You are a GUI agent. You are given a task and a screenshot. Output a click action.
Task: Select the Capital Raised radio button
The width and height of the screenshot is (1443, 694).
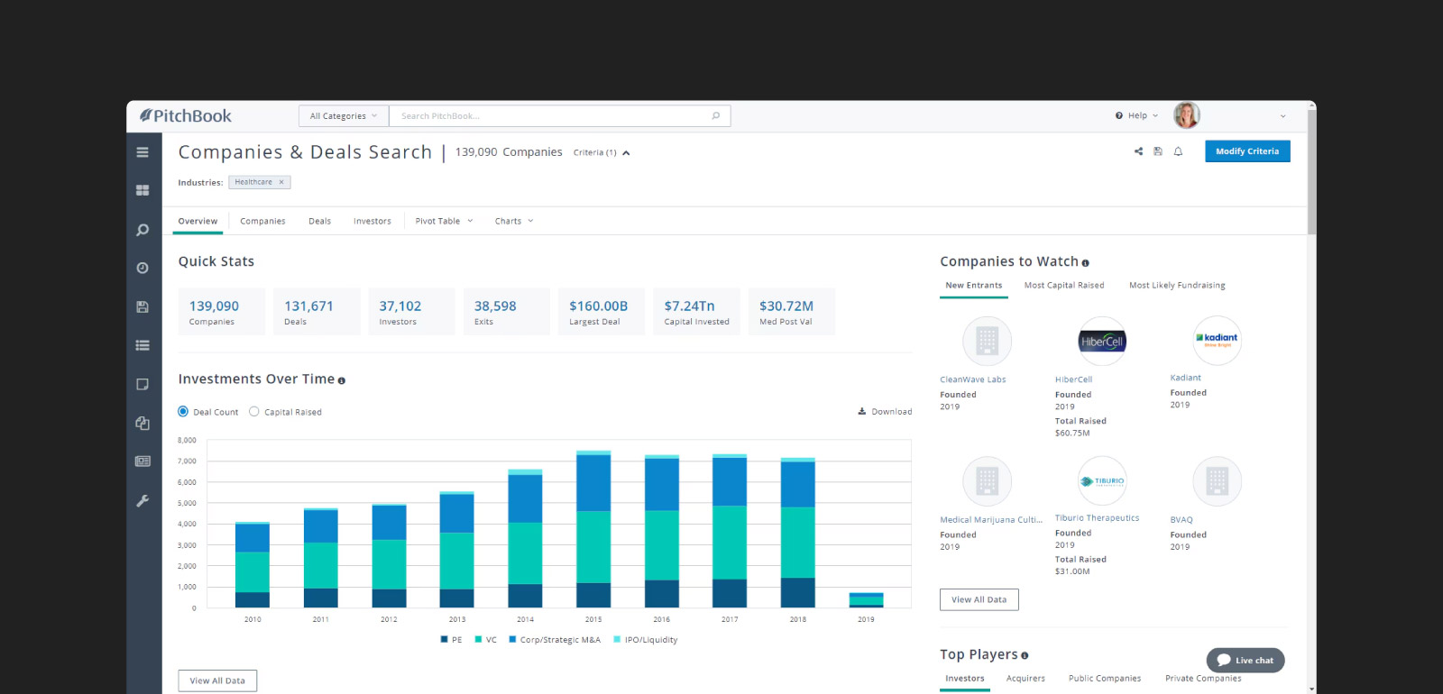(254, 412)
